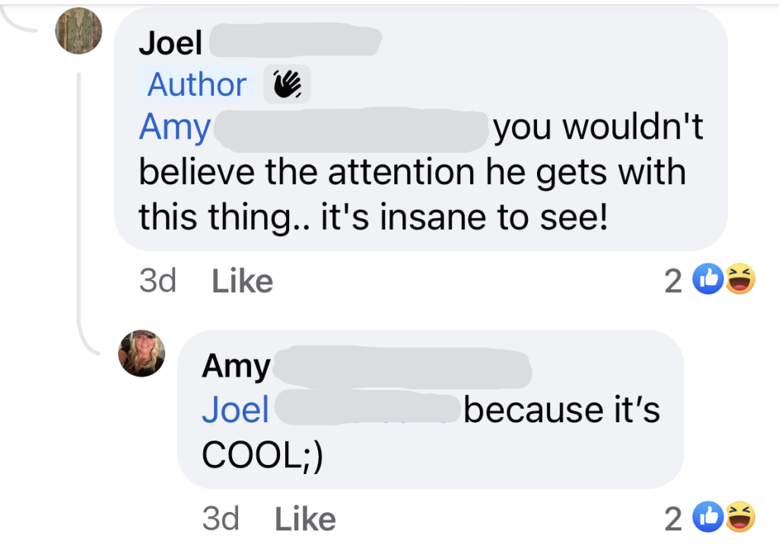
Task: Click the 3d timestamp under Amy's reply
Action: pyautogui.click(x=221, y=520)
